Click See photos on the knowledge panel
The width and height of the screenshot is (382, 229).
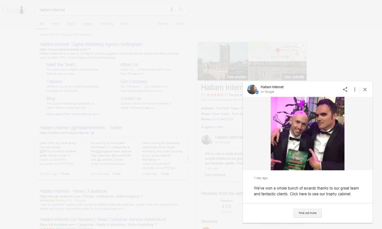click(237, 77)
